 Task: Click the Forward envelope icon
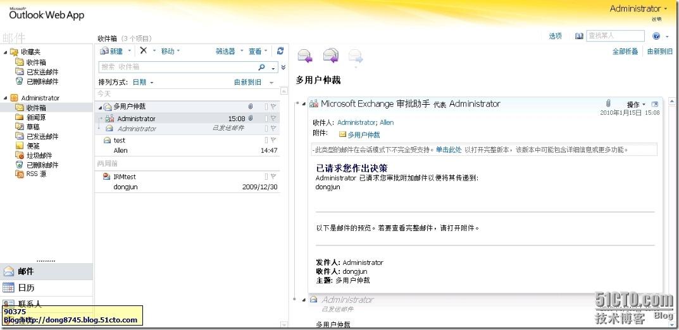pyautogui.click(x=356, y=56)
